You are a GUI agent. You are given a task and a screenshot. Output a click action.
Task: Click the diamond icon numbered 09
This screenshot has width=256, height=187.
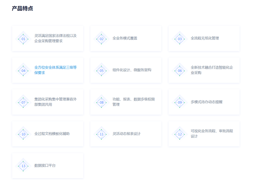pyautogui.click(x=180, y=102)
